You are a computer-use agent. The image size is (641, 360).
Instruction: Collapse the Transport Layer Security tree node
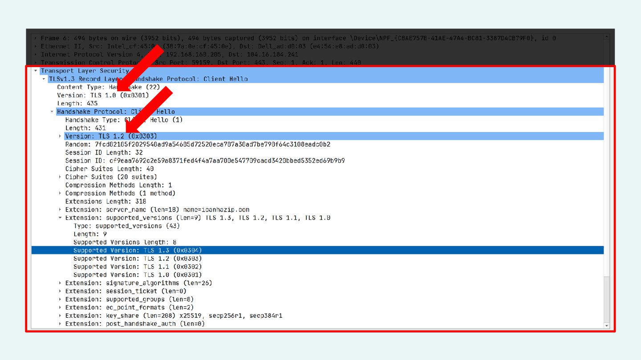[x=36, y=71]
